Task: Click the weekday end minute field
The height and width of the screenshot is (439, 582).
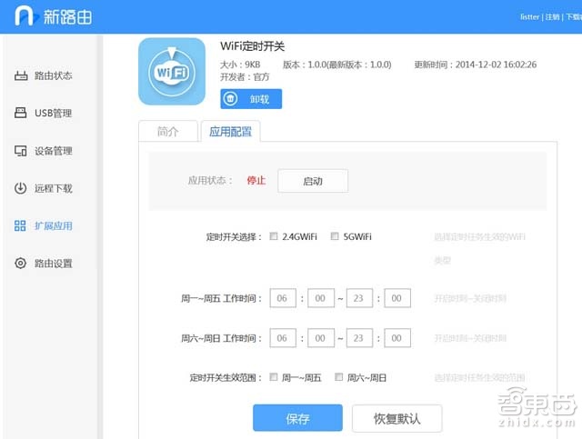Action: coord(397,298)
